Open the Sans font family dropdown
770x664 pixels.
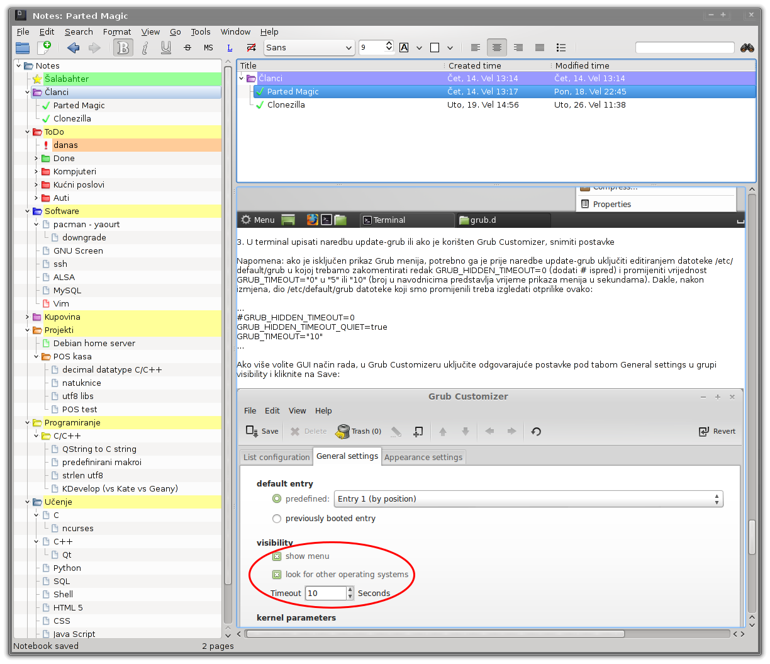pos(309,48)
